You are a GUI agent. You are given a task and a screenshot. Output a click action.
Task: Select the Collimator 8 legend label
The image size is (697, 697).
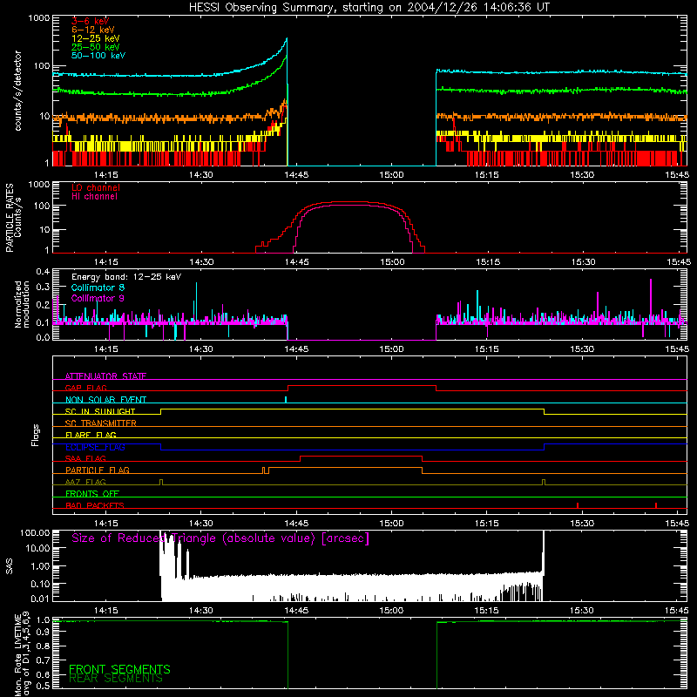coord(98,288)
